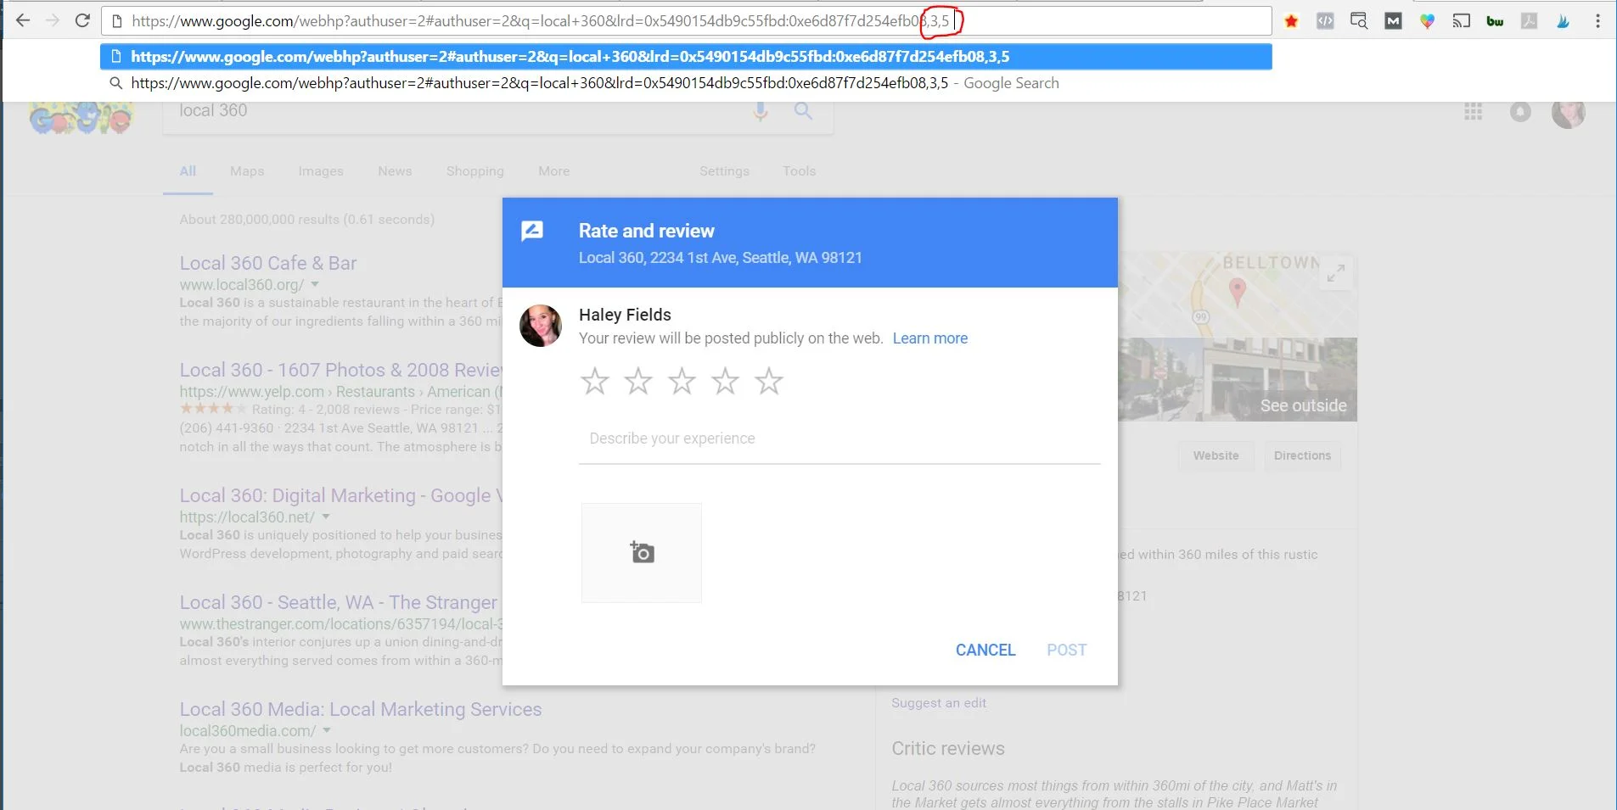This screenshot has width=1617, height=810.
Task: Expand www.local360.org dropdown arrow
Action: 315,285
